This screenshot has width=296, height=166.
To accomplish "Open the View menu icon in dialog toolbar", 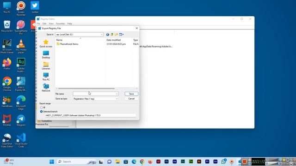I will coord(121,35).
